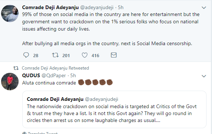This screenshot has height=134, width=212.
Task: Click 'Comrade Deji Adeyanju Retweeted' label
Action: pyautogui.click(x=55, y=68)
